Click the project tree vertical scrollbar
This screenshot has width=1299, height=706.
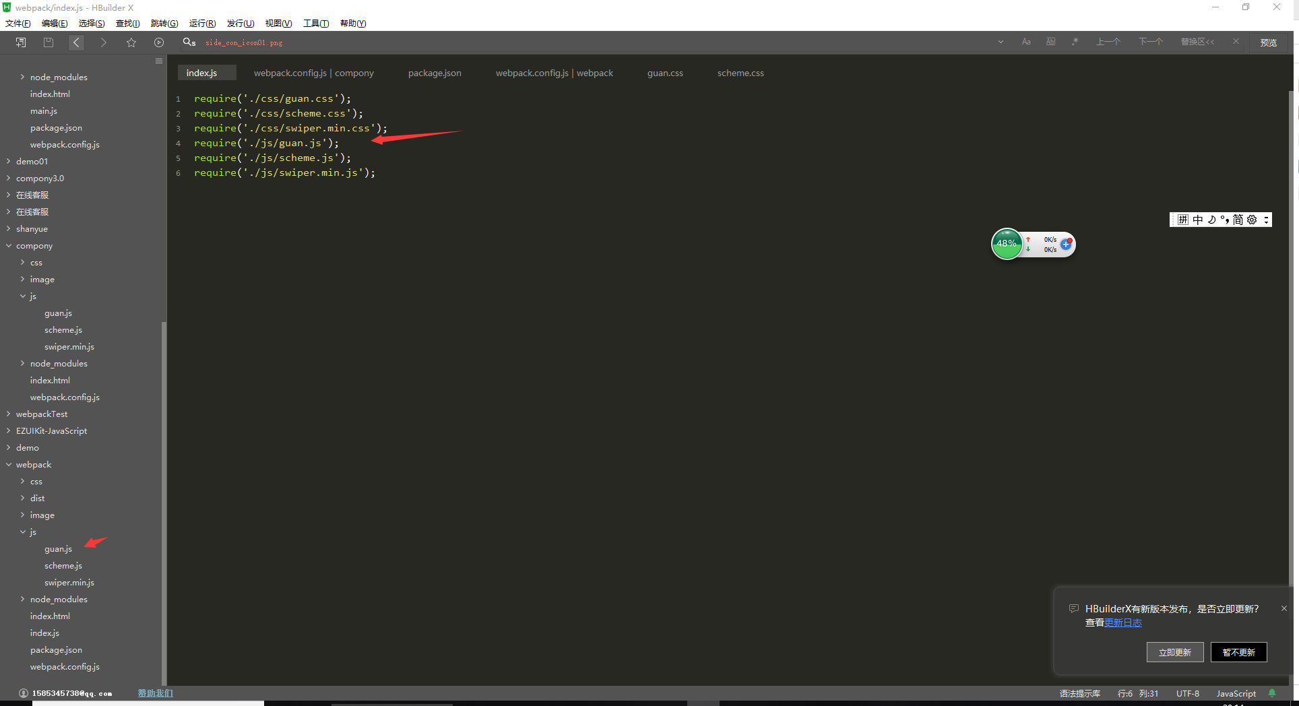164,504
